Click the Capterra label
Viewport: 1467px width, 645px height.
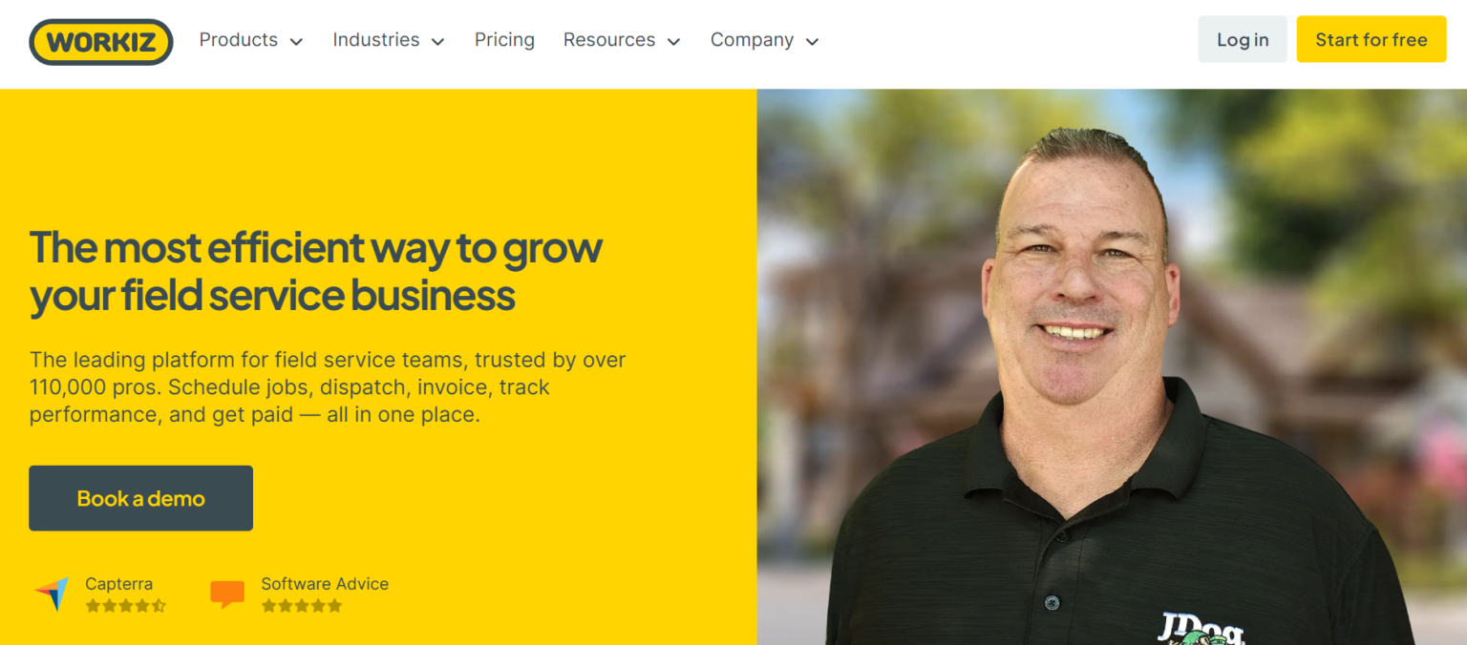118,584
